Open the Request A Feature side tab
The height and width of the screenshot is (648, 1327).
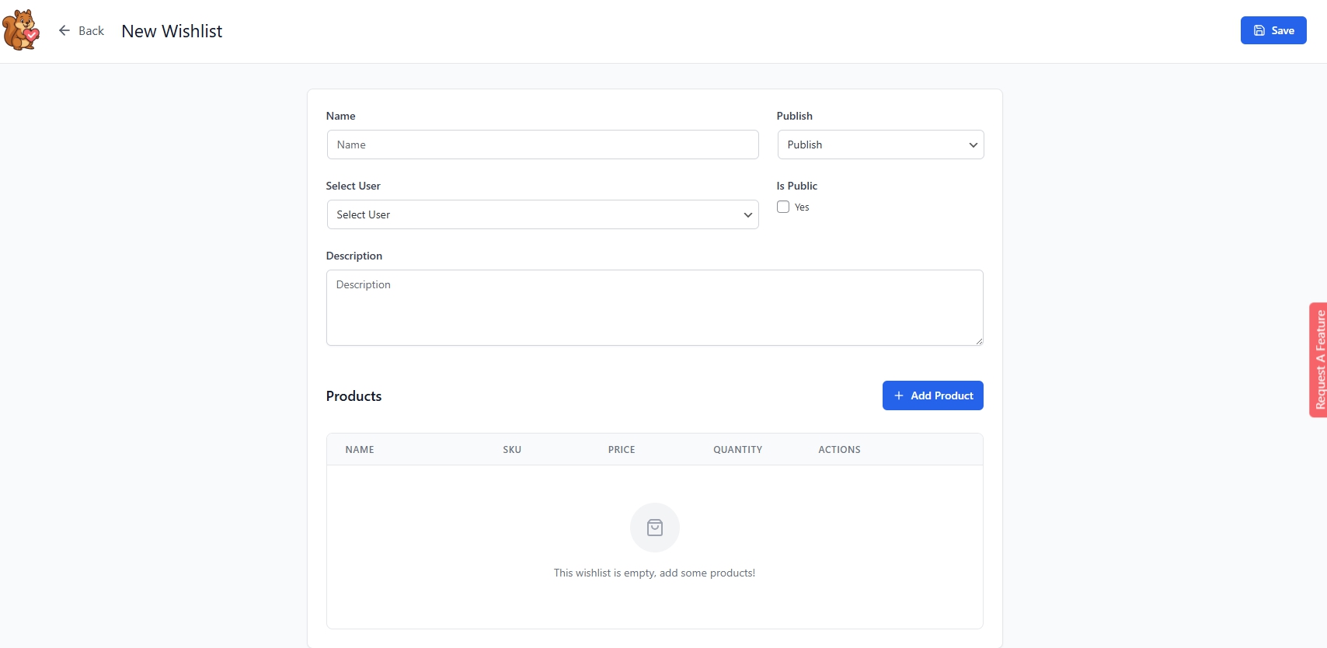(1318, 360)
